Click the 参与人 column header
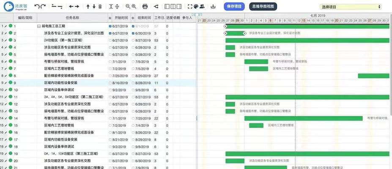The height and width of the screenshot is (169, 392). (x=187, y=18)
